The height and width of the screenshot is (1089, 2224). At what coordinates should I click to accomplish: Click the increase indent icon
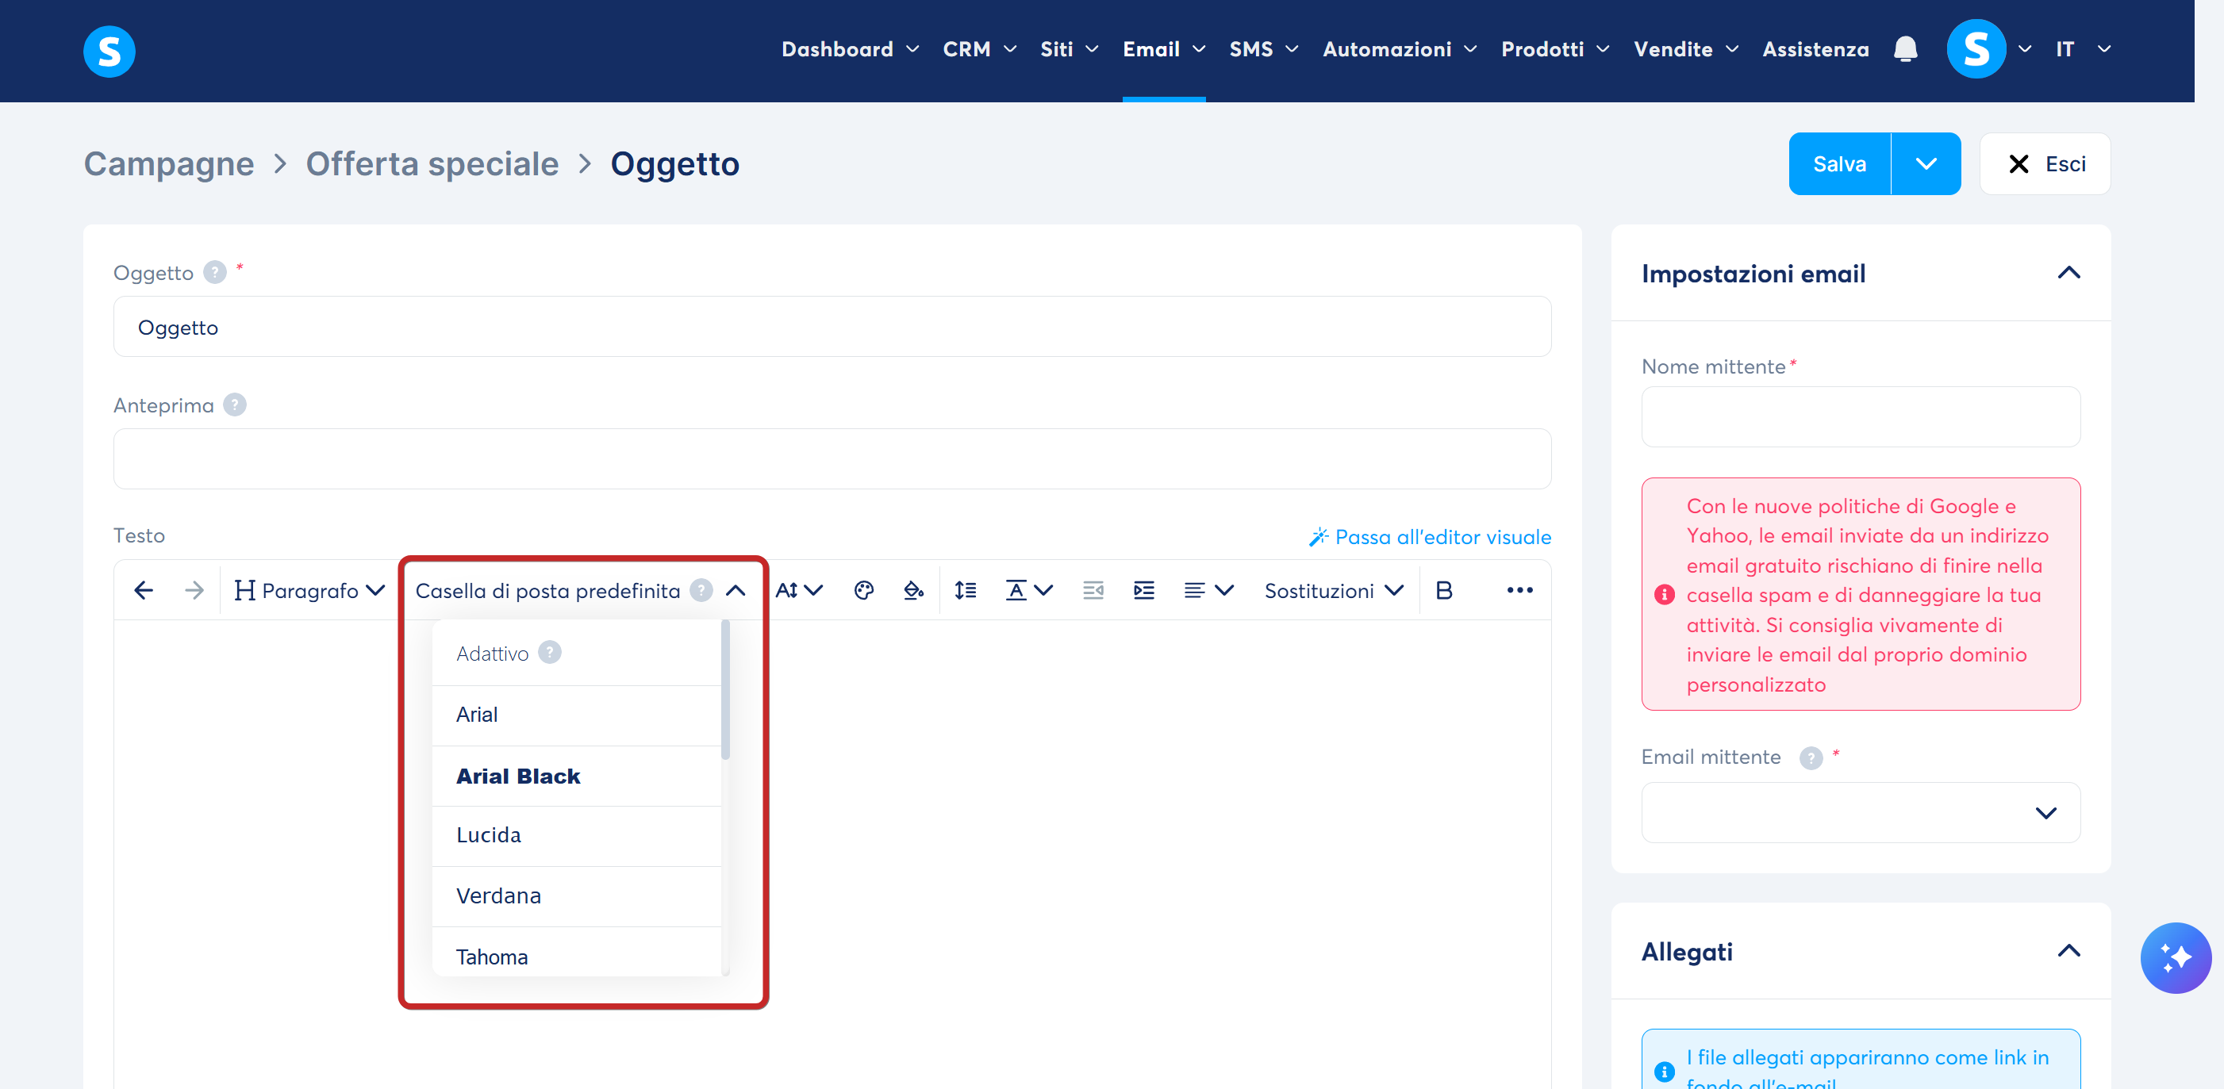[1144, 590]
